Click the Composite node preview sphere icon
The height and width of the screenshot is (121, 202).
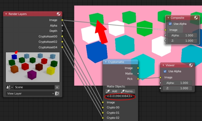pyautogui.click(x=196, y=18)
